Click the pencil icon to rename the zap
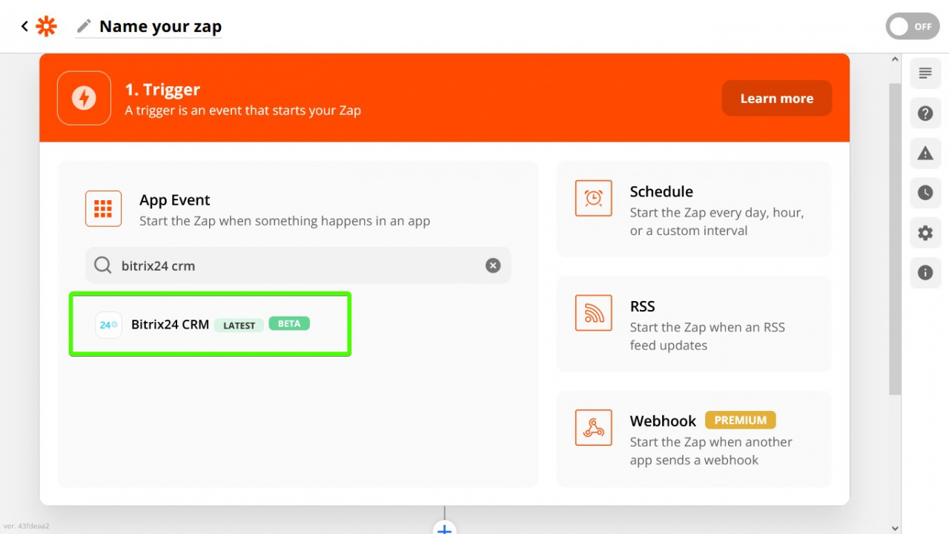This screenshot has height=534, width=949. (85, 27)
